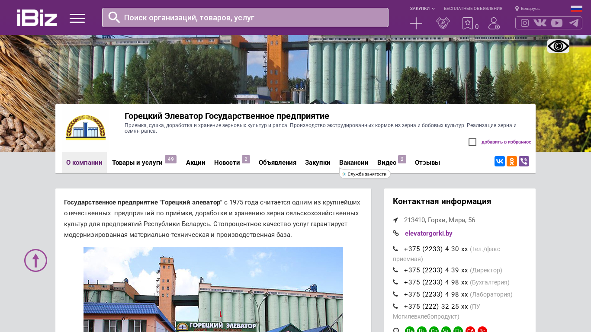Click the scroll-to-top arrow button

[35, 260]
